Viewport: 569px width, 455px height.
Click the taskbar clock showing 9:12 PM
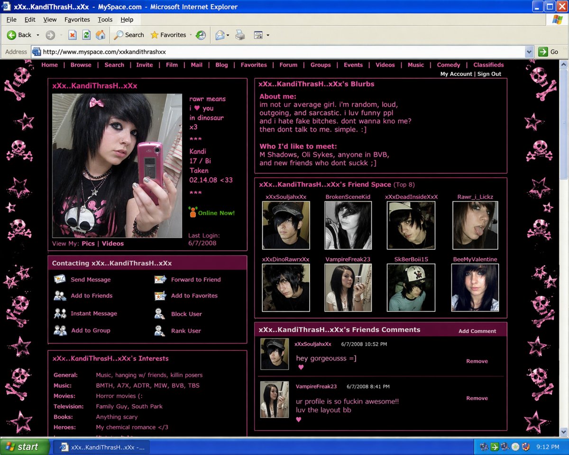click(548, 446)
